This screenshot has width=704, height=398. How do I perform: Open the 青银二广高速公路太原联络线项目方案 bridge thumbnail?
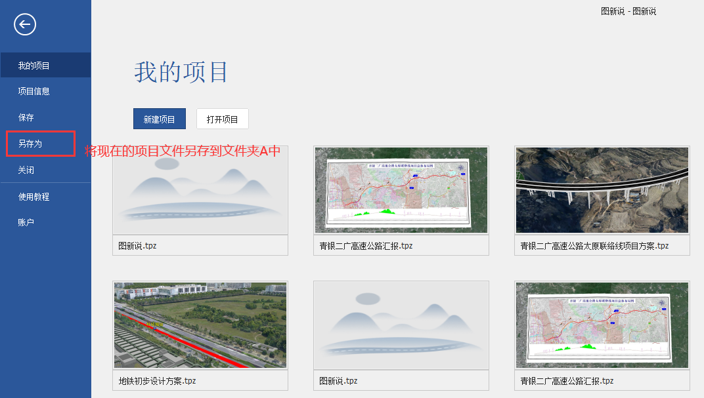point(602,190)
